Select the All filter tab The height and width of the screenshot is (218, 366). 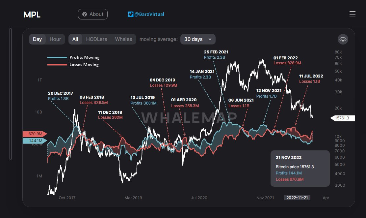(x=75, y=39)
